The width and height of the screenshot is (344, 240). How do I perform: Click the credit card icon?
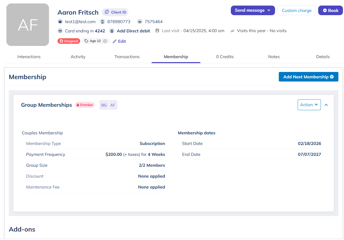(x=60, y=31)
